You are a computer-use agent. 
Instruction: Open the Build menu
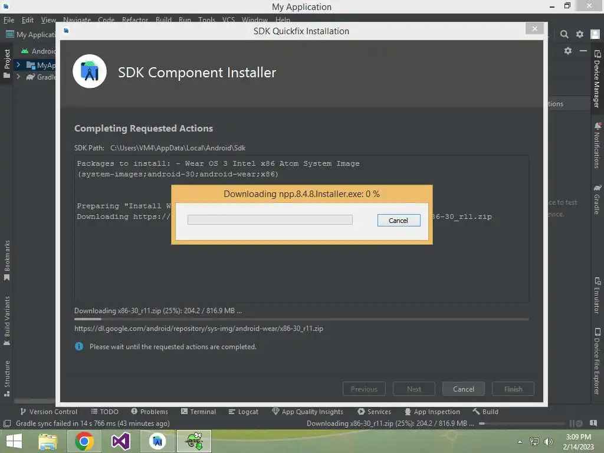tap(163, 20)
